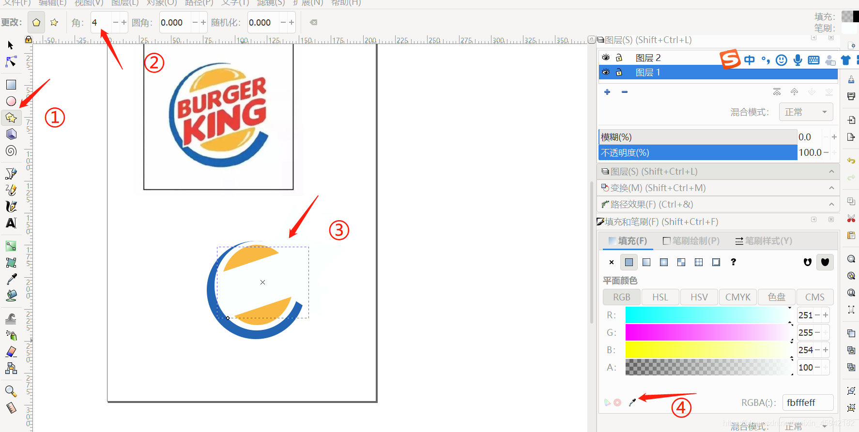
Task: Open the 笔刷绘制(P) stroke paint tab
Action: 691,240
